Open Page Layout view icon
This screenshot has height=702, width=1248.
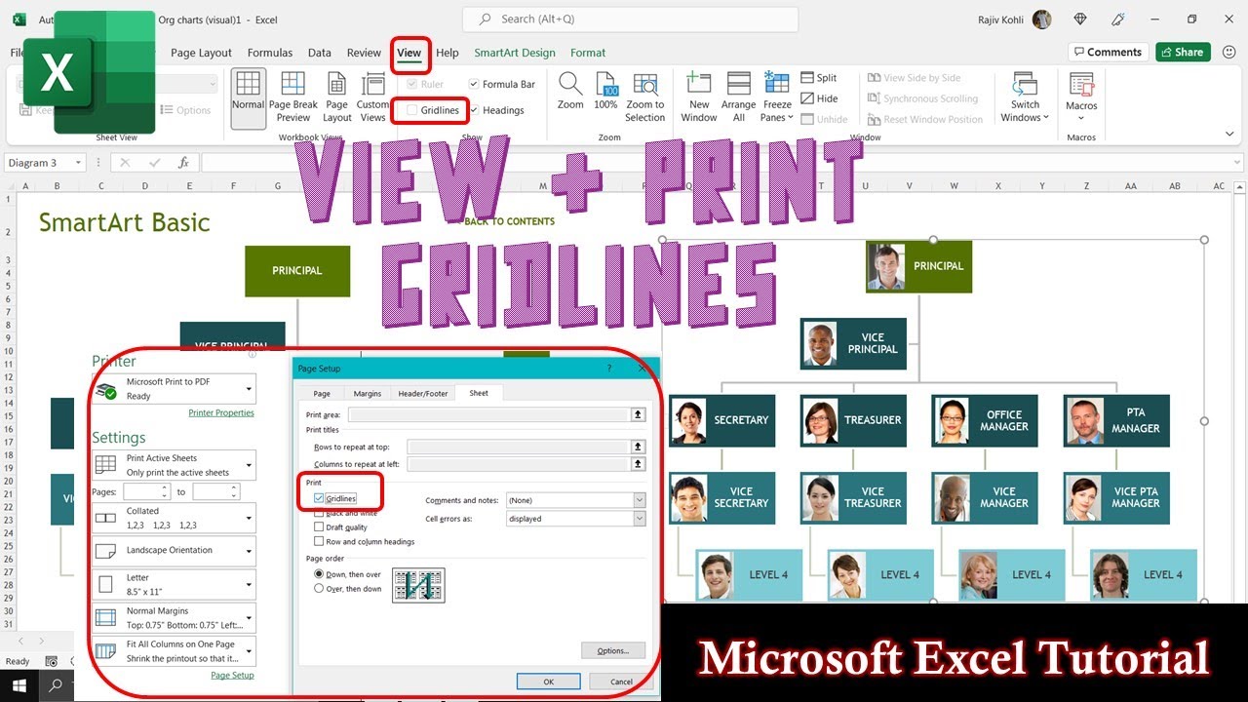[x=337, y=97]
